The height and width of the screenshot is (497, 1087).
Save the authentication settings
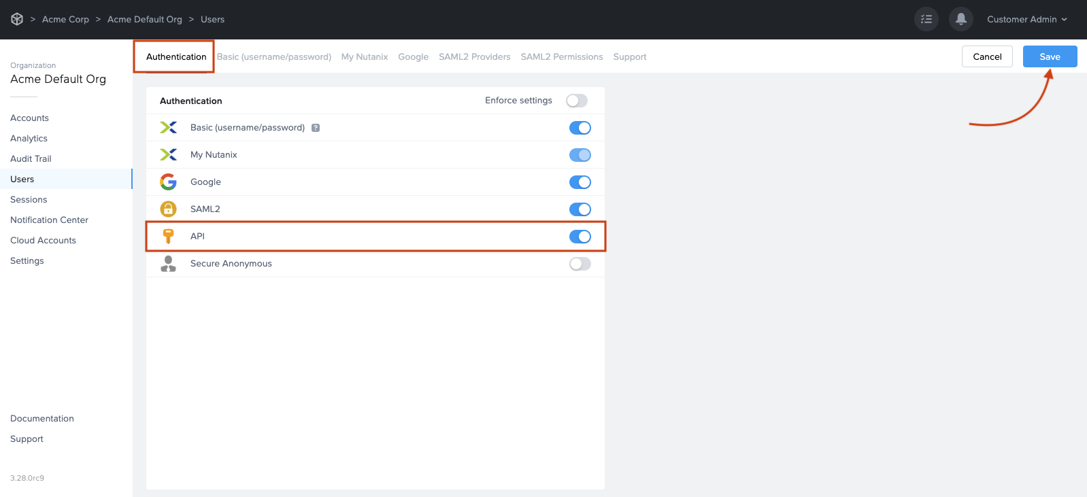pos(1050,56)
